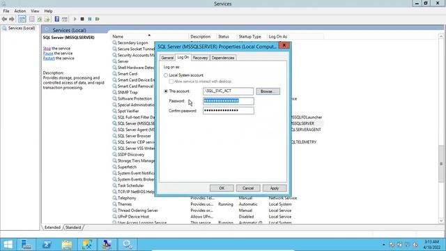Click the Back arrow in toolbar
Image resolution: width=446 pixels, height=251 pixels.
(x=4, y=19)
